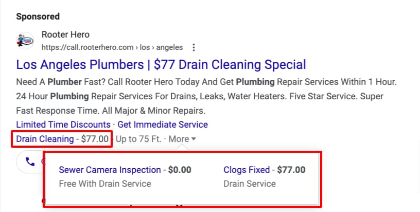Open the Los Angeles Plumbers headline link
Image resolution: width=420 pixels, height=212 pixels.
tap(161, 65)
